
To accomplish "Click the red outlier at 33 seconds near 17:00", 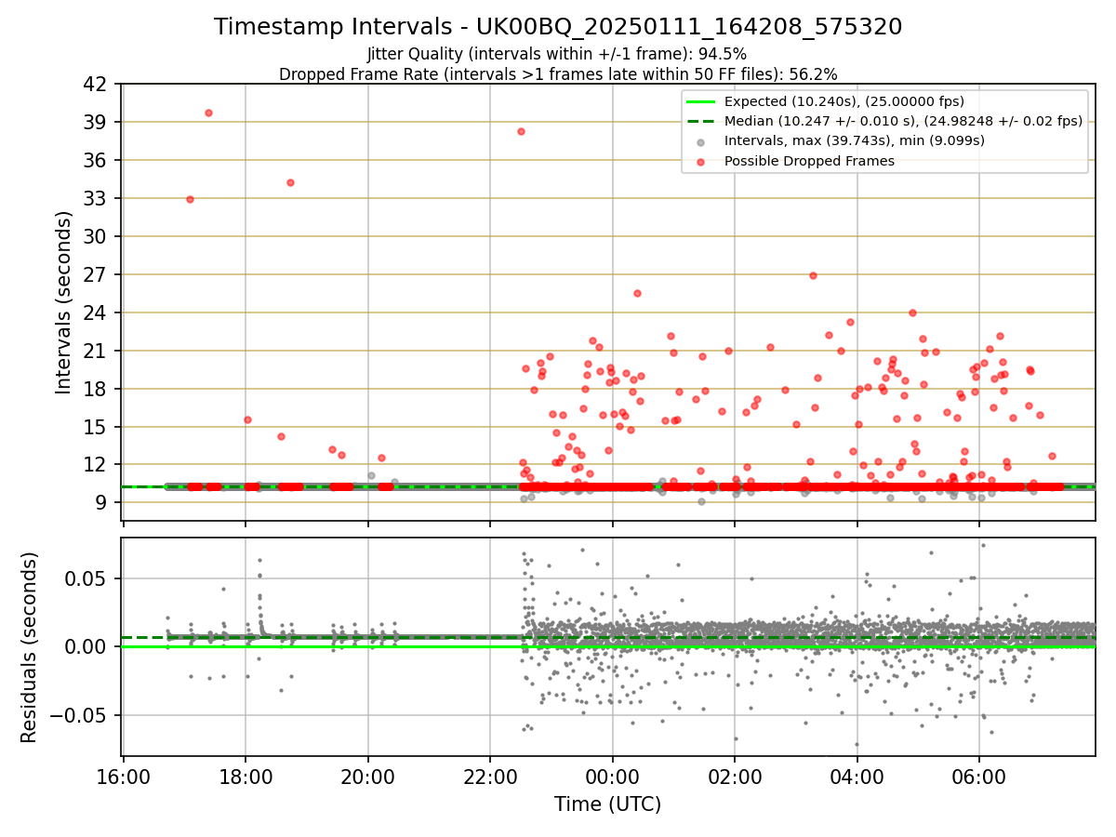I will point(190,199).
